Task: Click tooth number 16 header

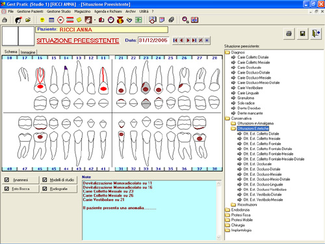Action: click(x=40, y=58)
